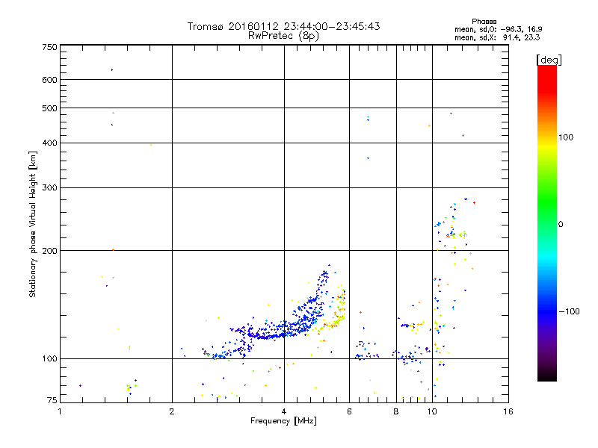Click the '[deg]' colorbar unit label

click(x=549, y=60)
